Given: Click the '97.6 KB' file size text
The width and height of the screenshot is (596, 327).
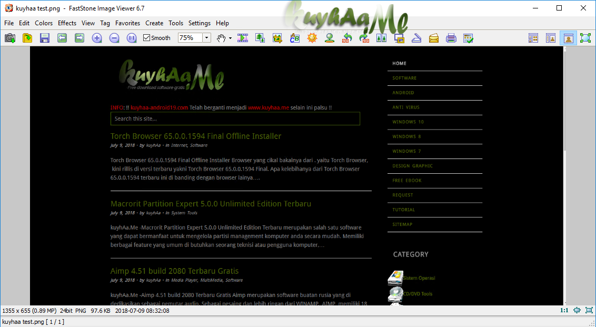Looking at the screenshot, I should (x=101, y=311).
